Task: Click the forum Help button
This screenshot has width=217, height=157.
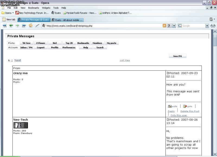Action: (x=86, y=47)
